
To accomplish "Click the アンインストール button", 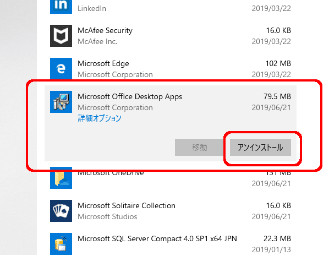I will click(x=260, y=147).
